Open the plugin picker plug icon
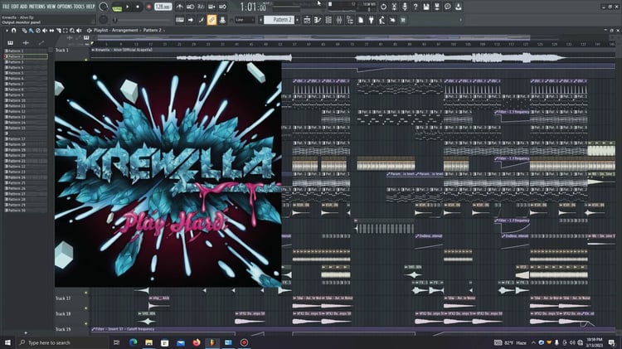Viewport: 622px width, 349px height. point(372,20)
